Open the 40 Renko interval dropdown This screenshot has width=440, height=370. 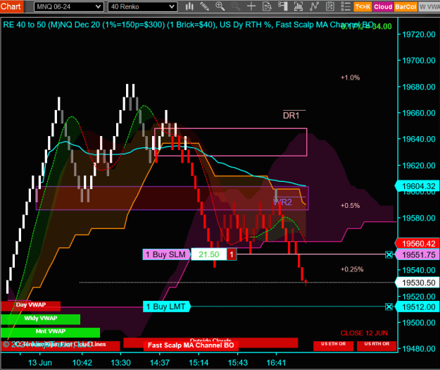click(x=142, y=7)
